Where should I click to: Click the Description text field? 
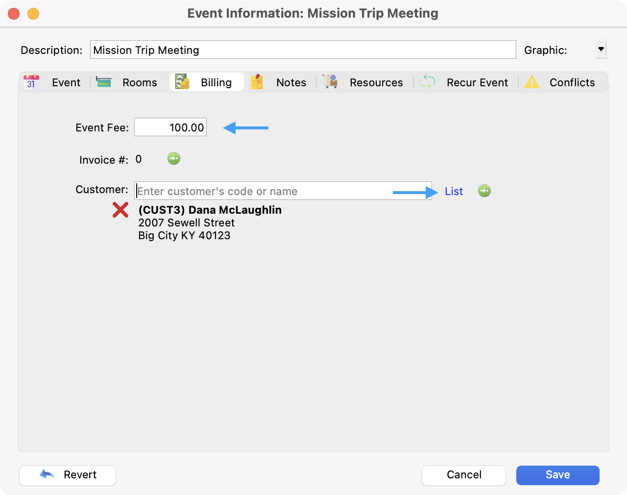coord(303,50)
